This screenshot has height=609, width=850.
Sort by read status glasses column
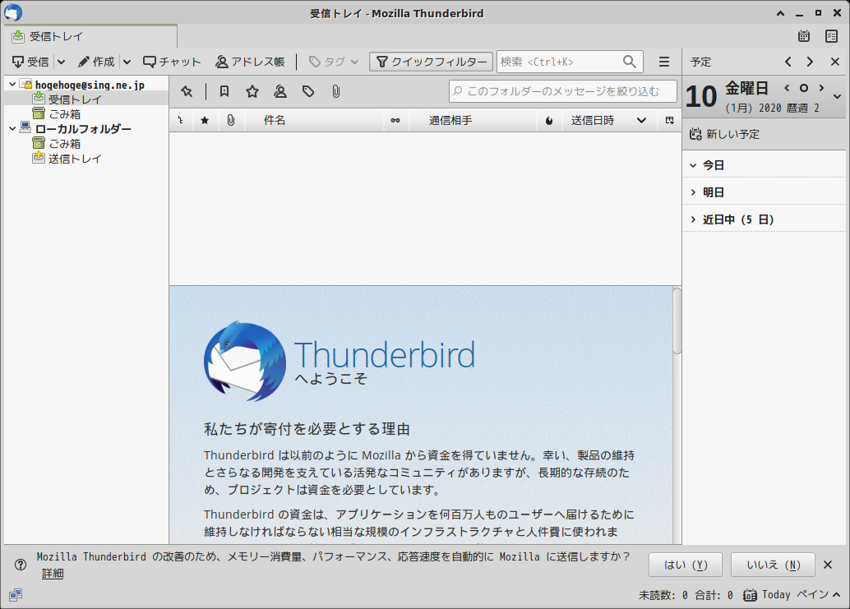click(395, 120)
